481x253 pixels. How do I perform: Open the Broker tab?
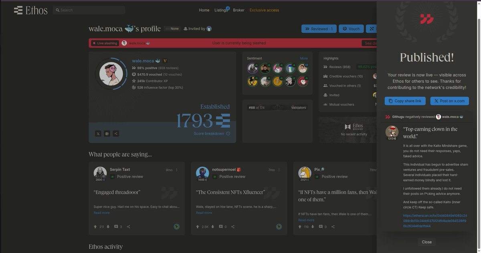[x=238, y=10]
